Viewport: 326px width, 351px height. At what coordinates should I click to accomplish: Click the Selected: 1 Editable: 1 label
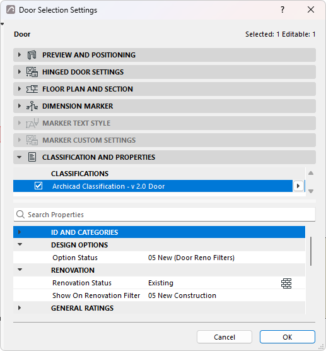coord(281,34)
